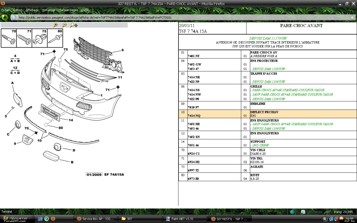Click part number 7810 P7

[x=193, y=107]
